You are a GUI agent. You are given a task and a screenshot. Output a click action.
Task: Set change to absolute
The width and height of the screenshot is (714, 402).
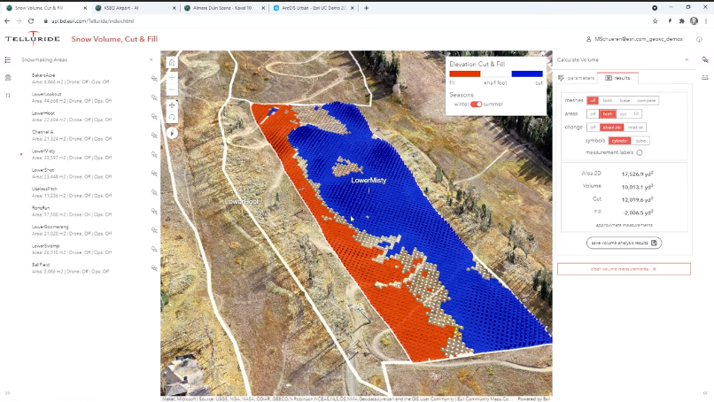click(x=611, y=128)
